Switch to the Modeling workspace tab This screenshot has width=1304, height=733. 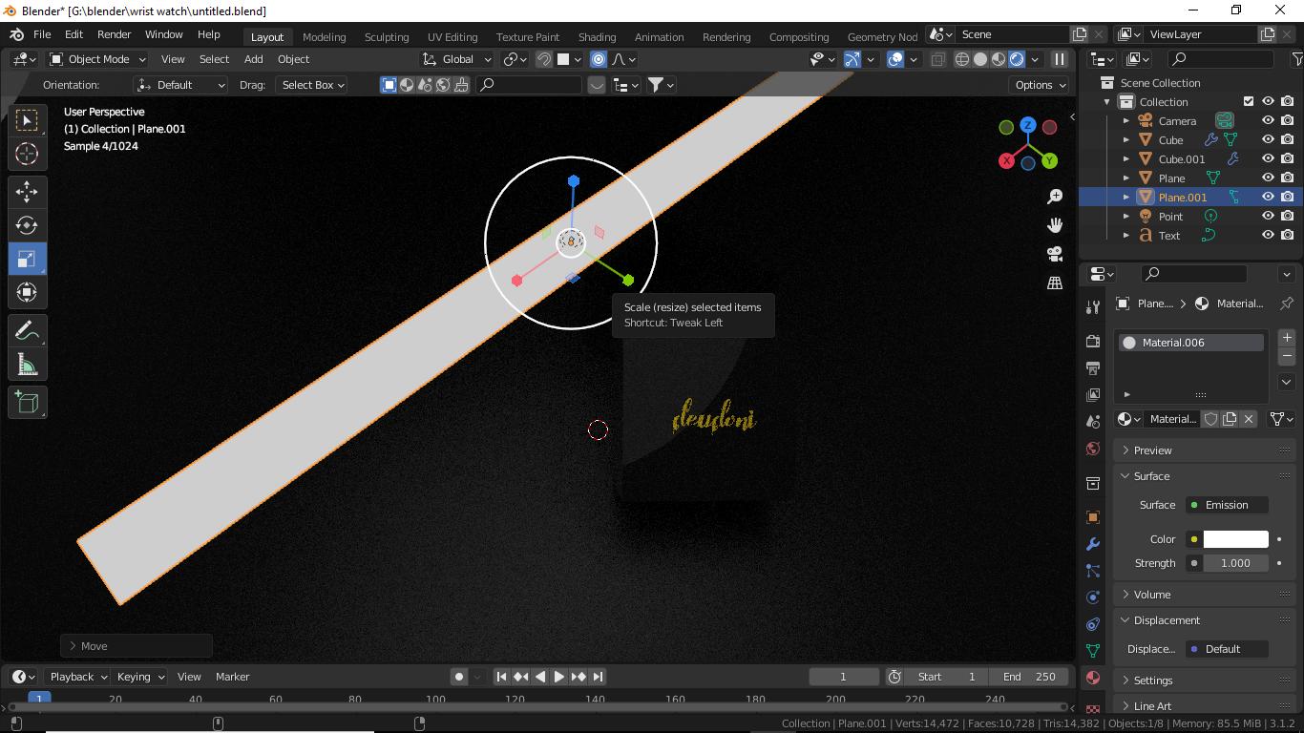[x=324, y=36]
